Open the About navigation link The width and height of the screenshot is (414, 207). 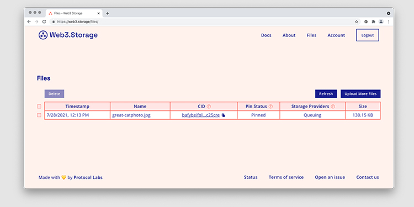pyautogui.click(x=289, y=35)
